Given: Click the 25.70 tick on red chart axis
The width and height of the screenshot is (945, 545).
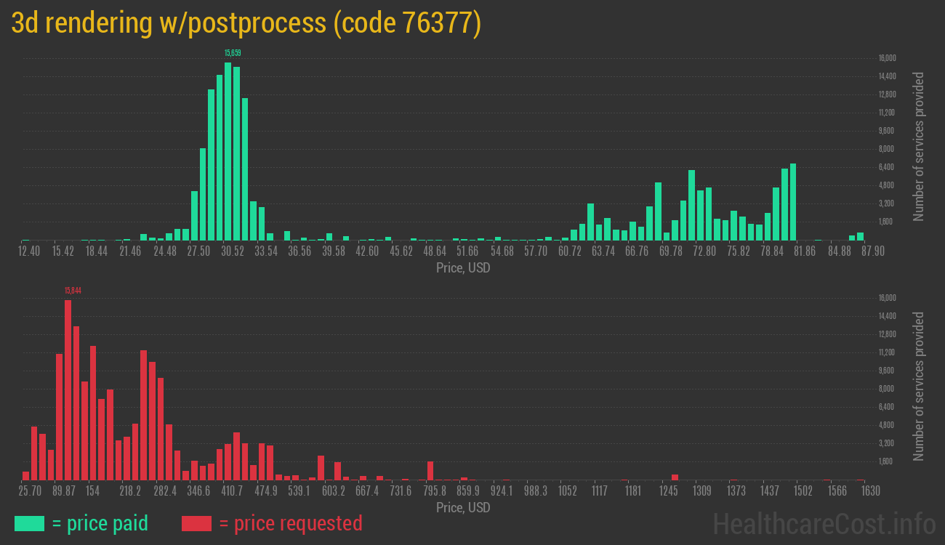Looking at the screenshot, I should pos(30,490).
